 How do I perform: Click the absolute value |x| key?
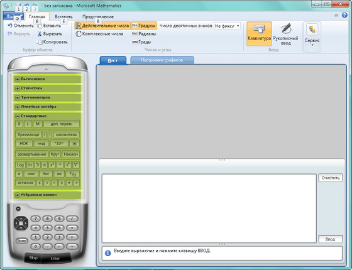[x=74, y=144]
